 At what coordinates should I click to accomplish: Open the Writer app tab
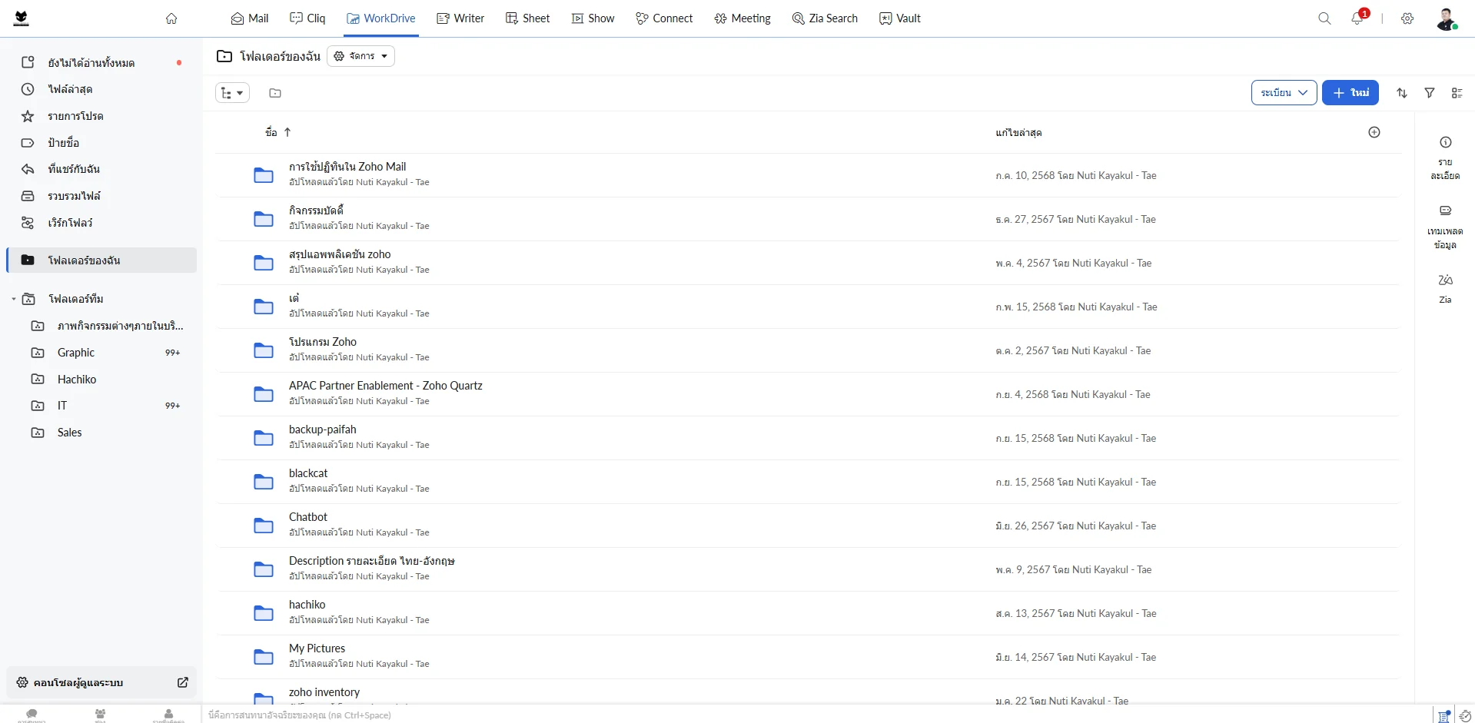tap(460, 18)
